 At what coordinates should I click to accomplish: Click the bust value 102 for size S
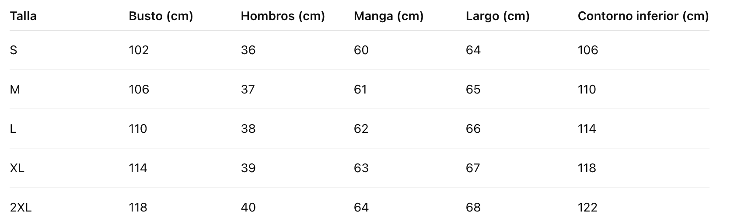[139, 50]
